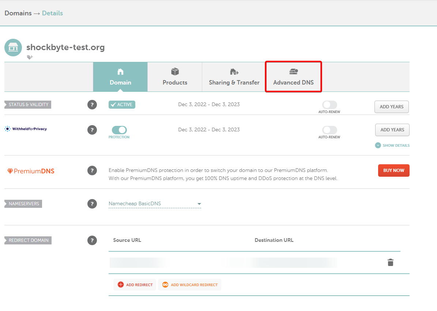Click the shockbyte-test.org storefront avatar icon
Image resolution: width=437 pixels, height=311 pixels.
tap(13, 47)
